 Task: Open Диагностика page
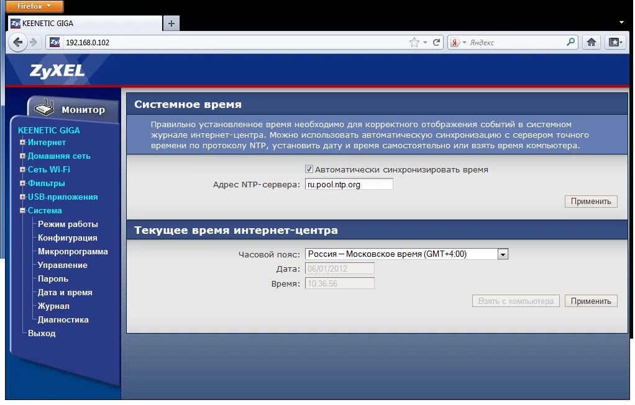click(63, 319)
